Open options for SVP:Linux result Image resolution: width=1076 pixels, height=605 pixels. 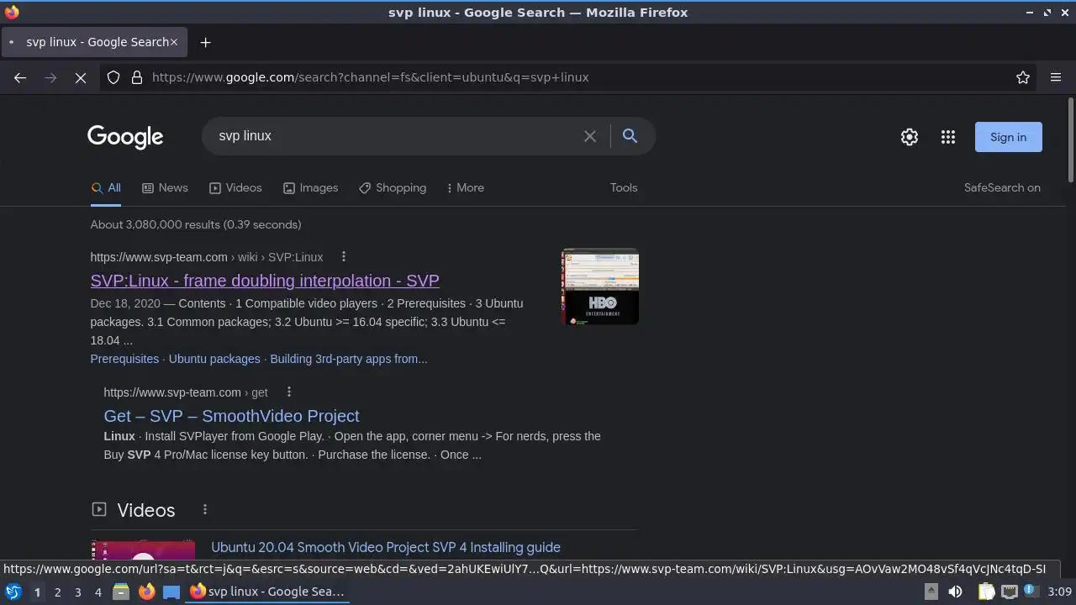[x=343, y=256]
